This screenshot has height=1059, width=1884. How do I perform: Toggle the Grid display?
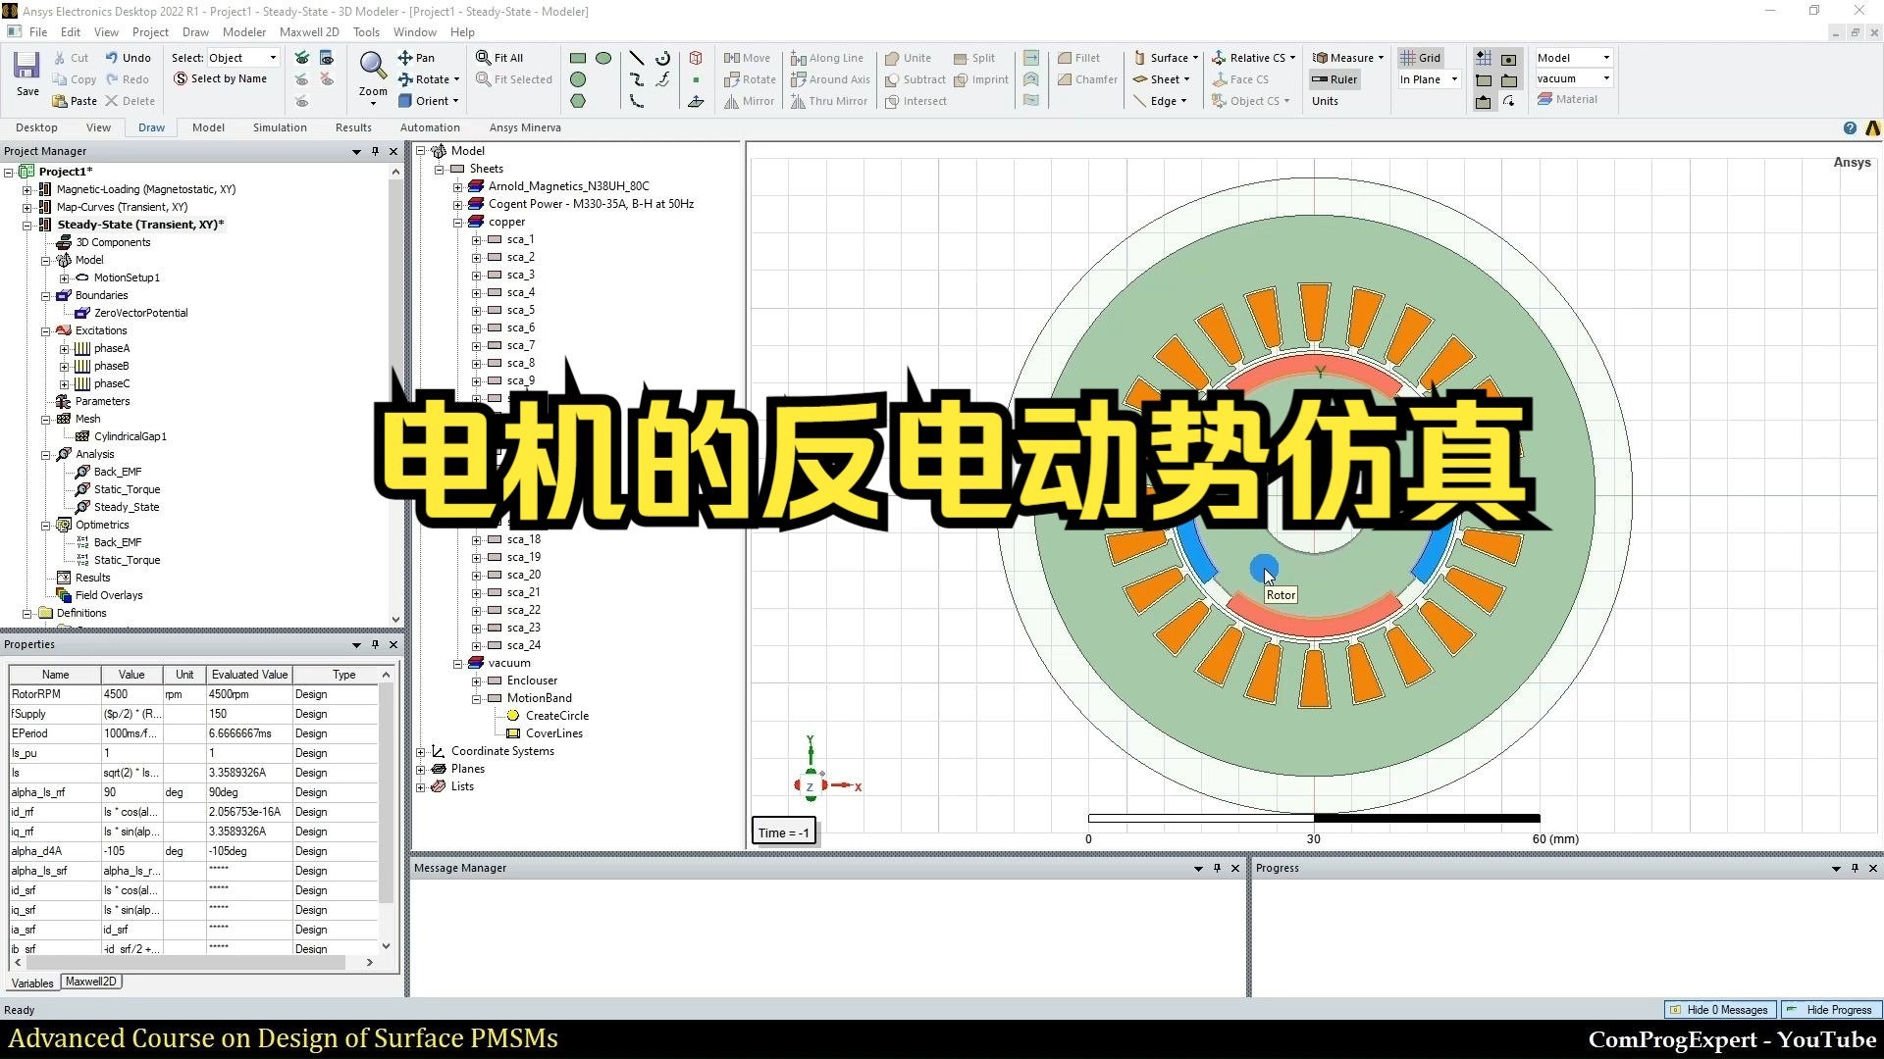1420,57
